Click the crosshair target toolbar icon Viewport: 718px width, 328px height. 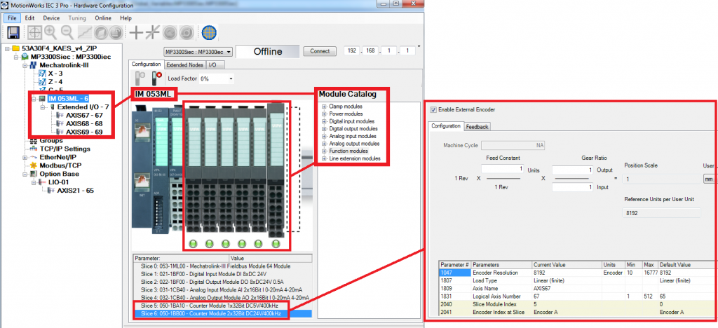pyautogui.click(x=35, y=33)
